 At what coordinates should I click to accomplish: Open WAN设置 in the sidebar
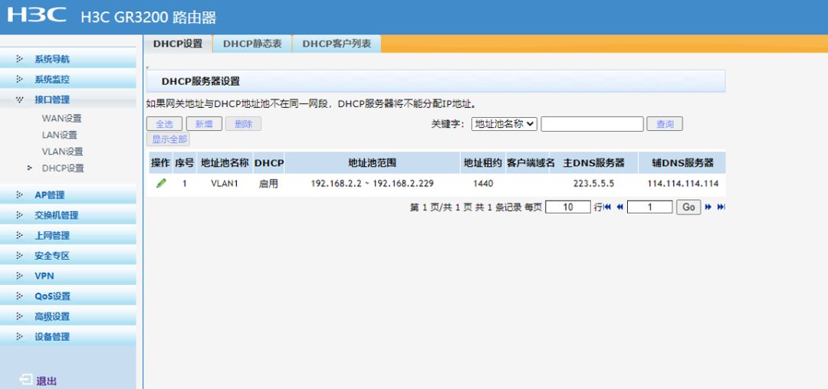coord(62,119)
